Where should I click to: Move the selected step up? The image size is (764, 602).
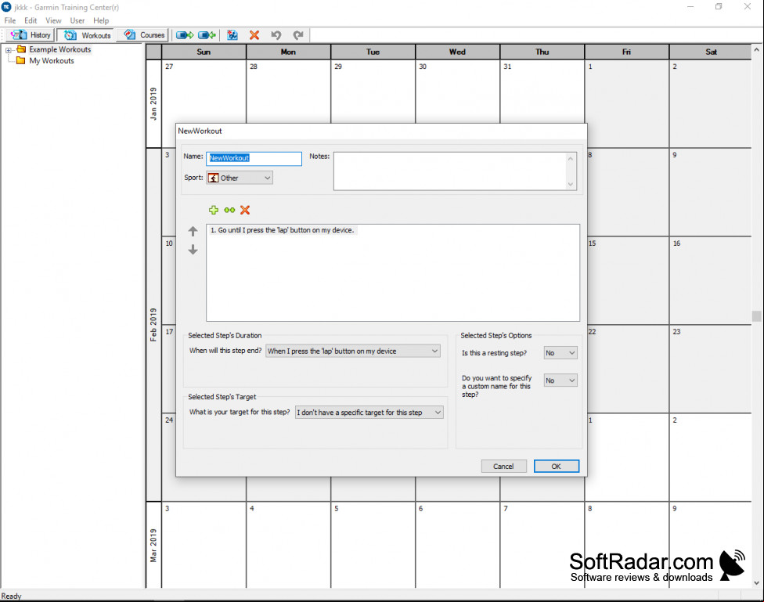tap(193, 231)
